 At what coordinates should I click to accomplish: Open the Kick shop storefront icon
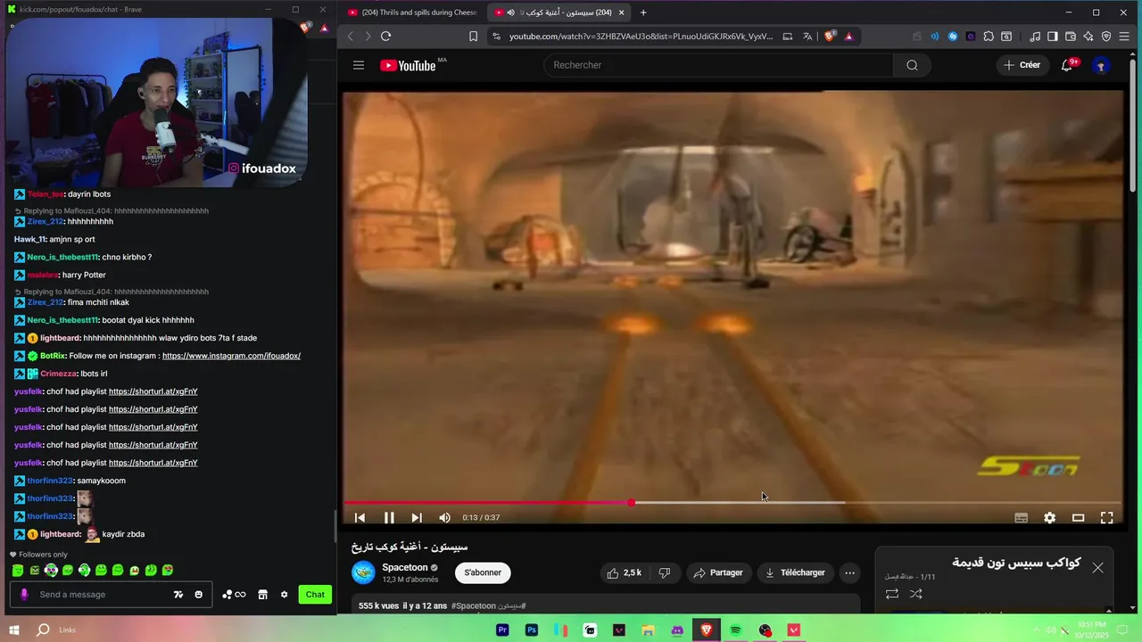(x=262, y=595)
